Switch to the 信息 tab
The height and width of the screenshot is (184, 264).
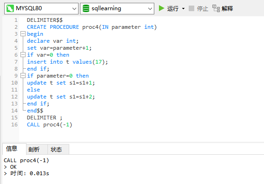pos(14,149)
